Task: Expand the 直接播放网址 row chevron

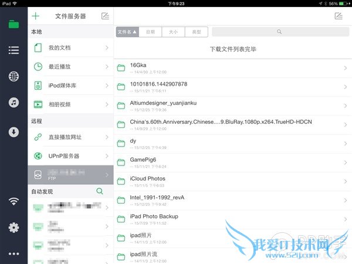Action: [x=107, y=137]
